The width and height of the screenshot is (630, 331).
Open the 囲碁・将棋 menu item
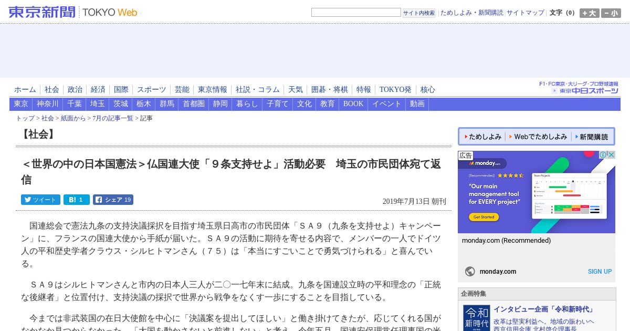pyautogui.click(x=330, y=90)
